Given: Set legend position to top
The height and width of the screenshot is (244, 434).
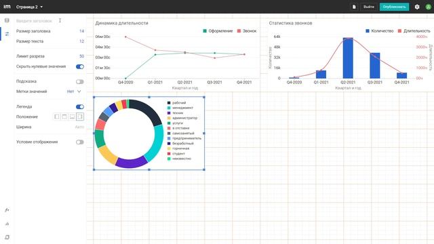Looking at the screenshot, I should point(64,117).
